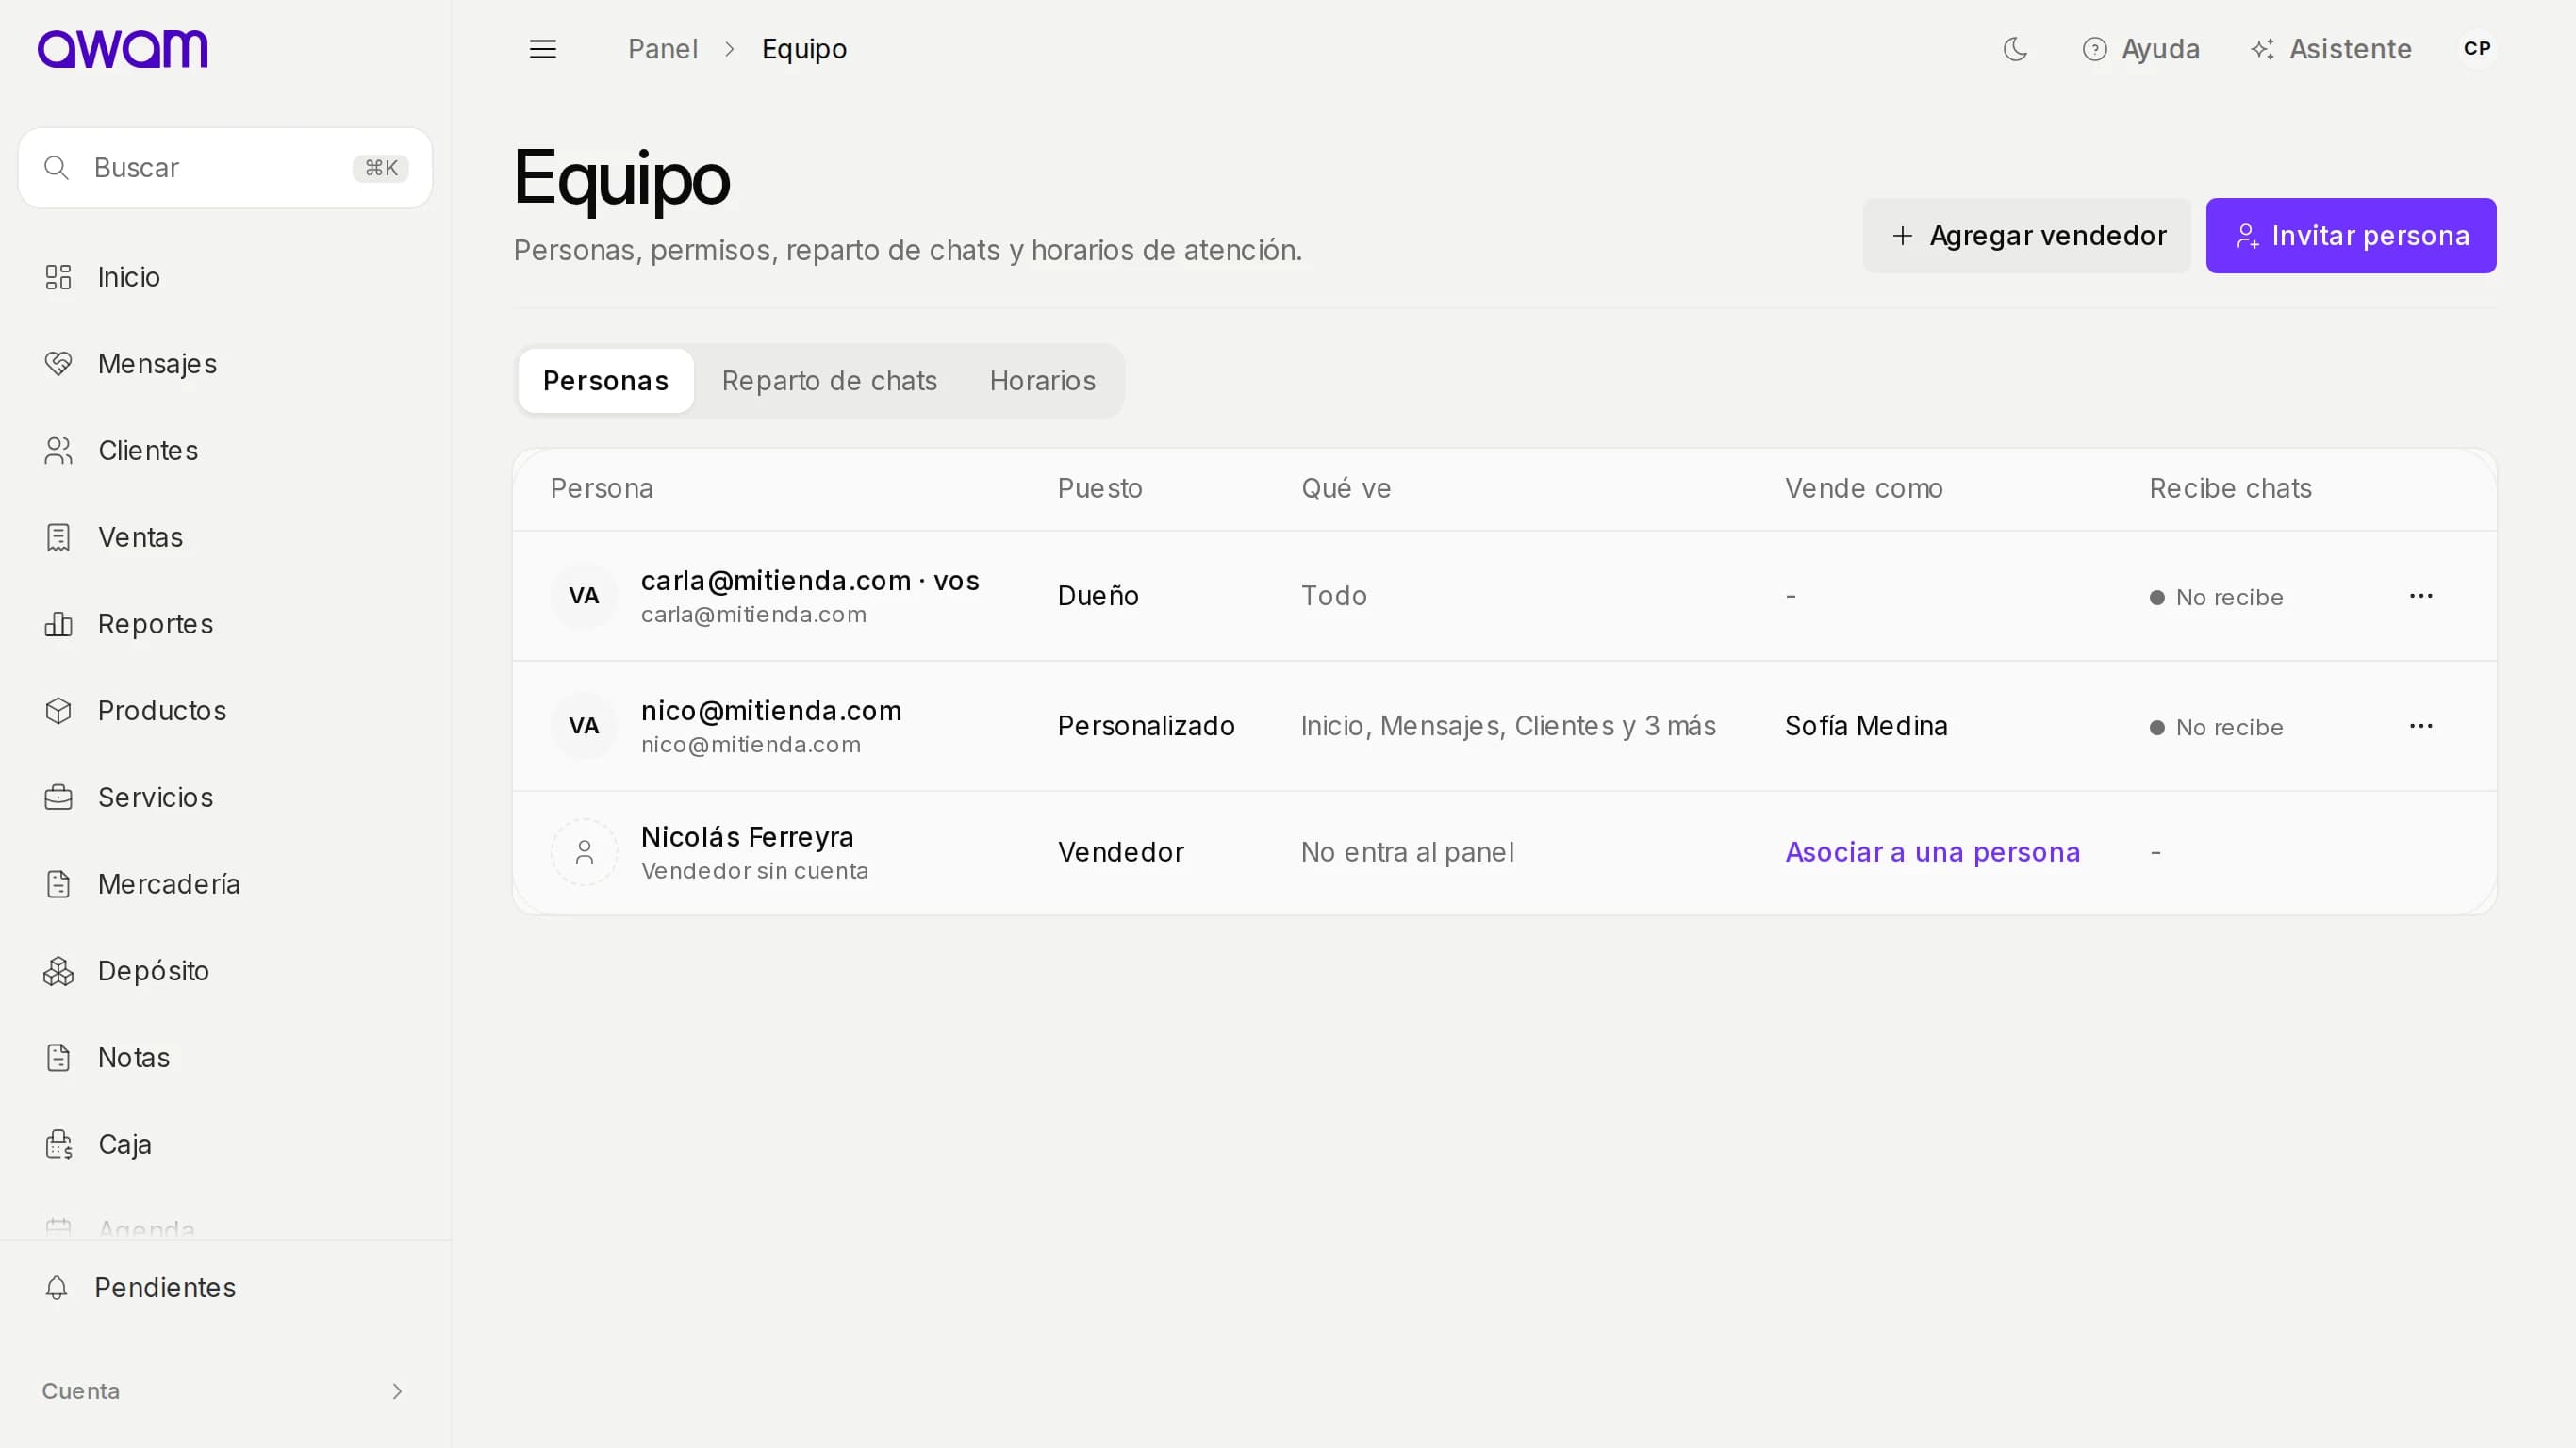Viewport: 2576px width, 1448px height.
Task: Click Invitar persona button
Action: tap(2351, 236)
